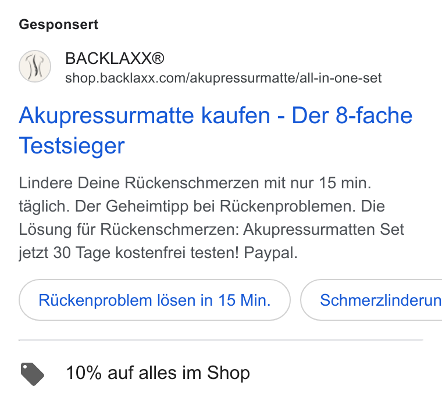Click '30 Tage kostenfrei testen!' text
The height and width of the screenshot is (408, 442).
pos(146,252)
